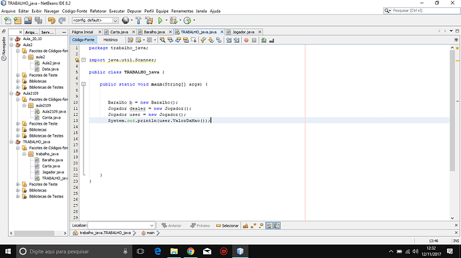Click the Selecionar button in find bar
This screenshot has height=258, width=461.
[227, 226]
